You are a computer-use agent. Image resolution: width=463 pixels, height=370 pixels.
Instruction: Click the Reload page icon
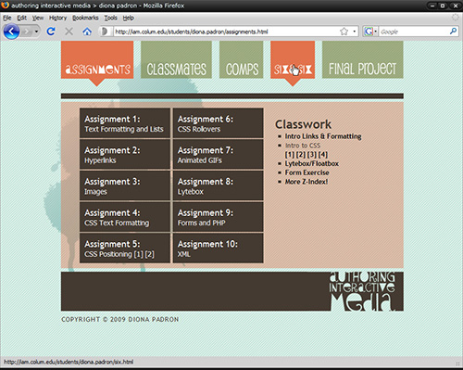coord(51,32)
